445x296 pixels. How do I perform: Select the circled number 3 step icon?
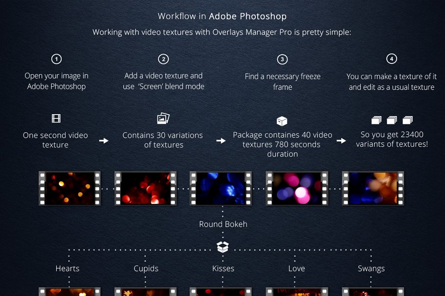coord(282,59)
